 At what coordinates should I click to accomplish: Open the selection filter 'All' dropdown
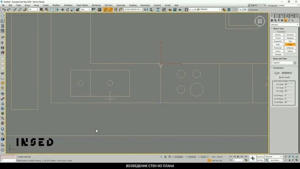click(33, 9)
